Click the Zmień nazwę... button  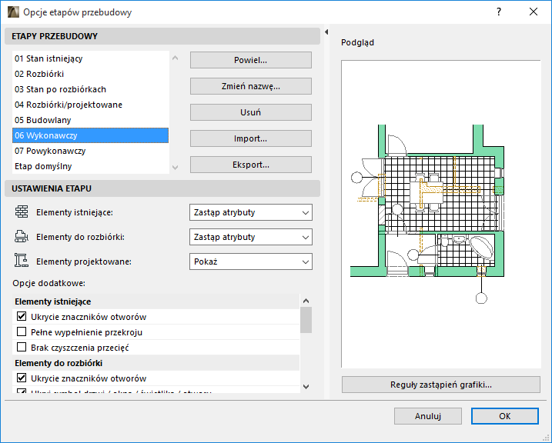point(251,86)
